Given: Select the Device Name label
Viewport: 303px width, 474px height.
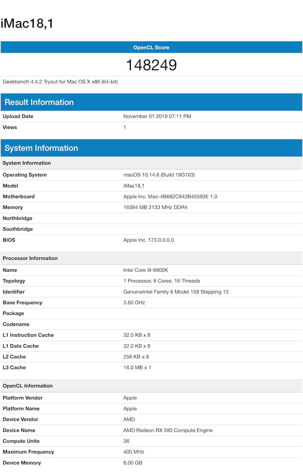Looking at the screenshot, I should [19, 431].
